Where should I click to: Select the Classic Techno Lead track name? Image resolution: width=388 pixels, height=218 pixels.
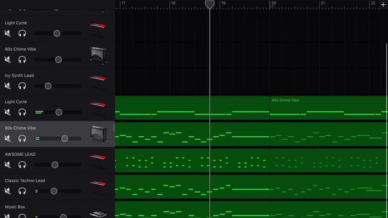(25, 180)
